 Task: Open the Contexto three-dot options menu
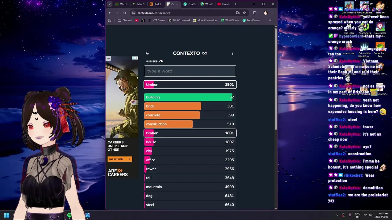233,53
